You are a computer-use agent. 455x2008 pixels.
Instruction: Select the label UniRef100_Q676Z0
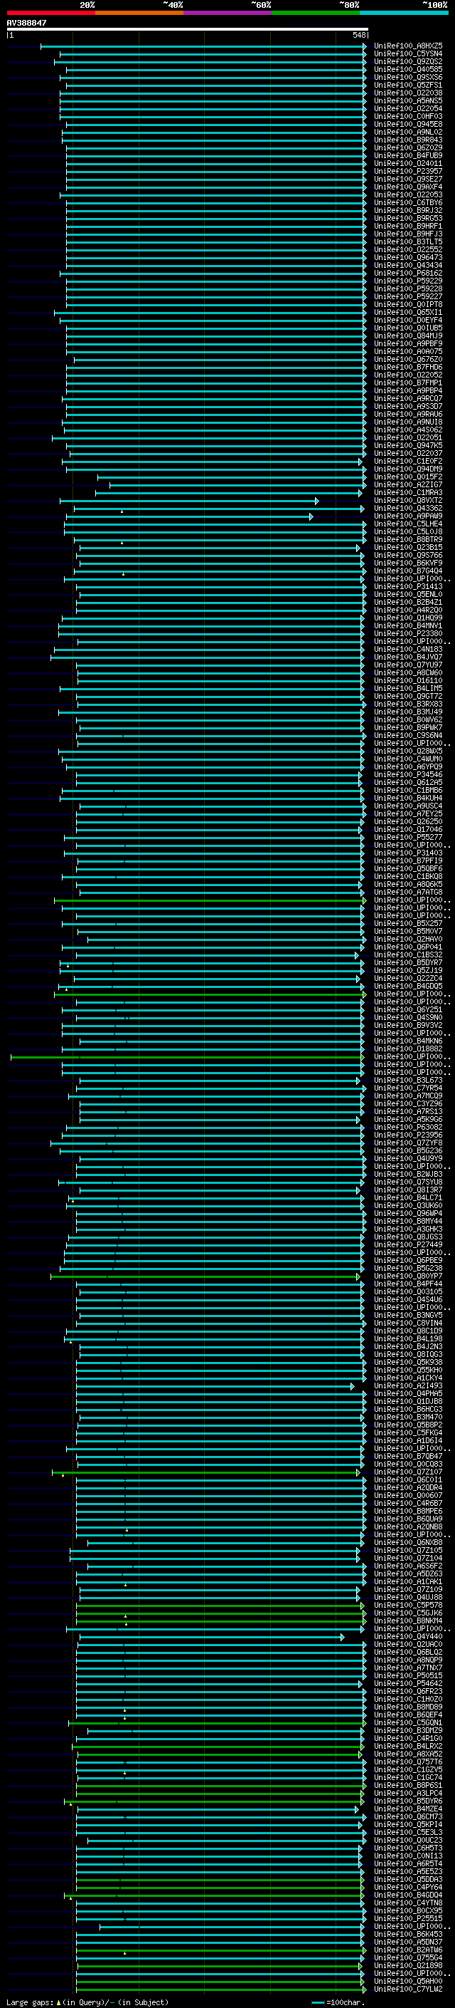(x=408, y=359)
